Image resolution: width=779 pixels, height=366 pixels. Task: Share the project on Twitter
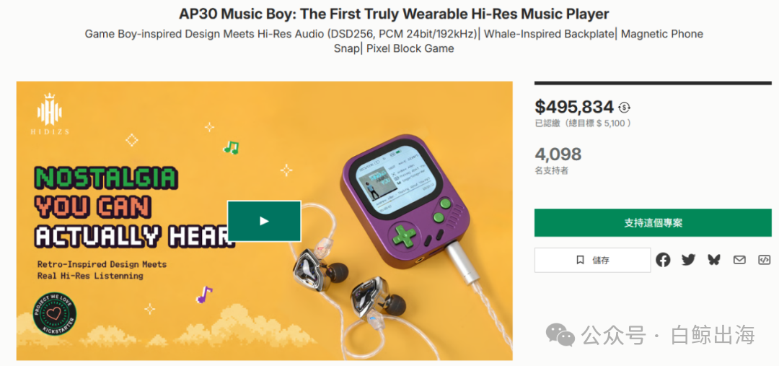click(x=689, y=260)
